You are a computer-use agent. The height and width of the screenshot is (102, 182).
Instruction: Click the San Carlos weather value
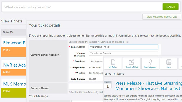point(96,73)
